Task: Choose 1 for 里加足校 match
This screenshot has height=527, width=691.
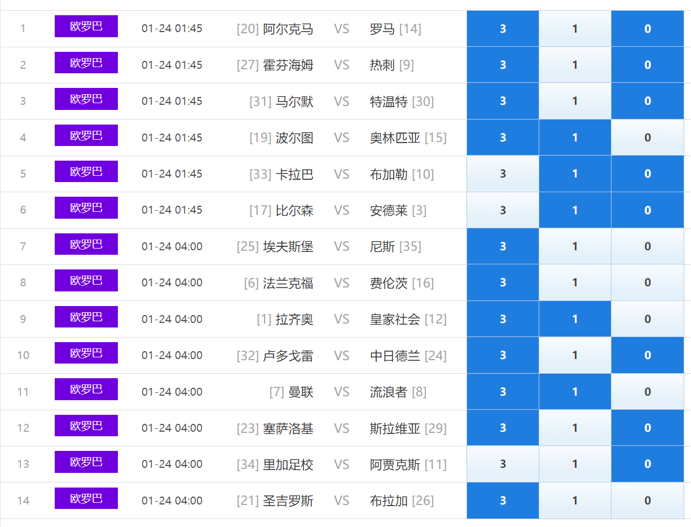Action: click(x=575, y=464)
